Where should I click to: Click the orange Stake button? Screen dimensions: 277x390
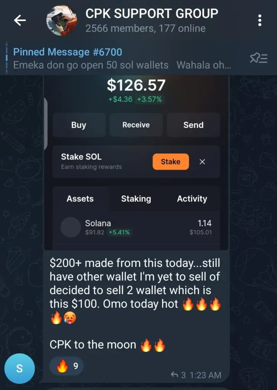[171, 161]
